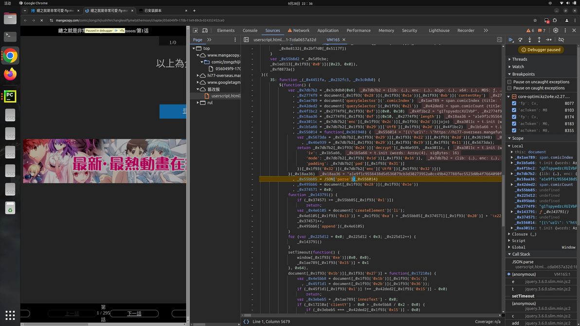The image size is (580, 326).
Task: Open the Page navigator three-dot menu
Action: click(x=235, y=39)
